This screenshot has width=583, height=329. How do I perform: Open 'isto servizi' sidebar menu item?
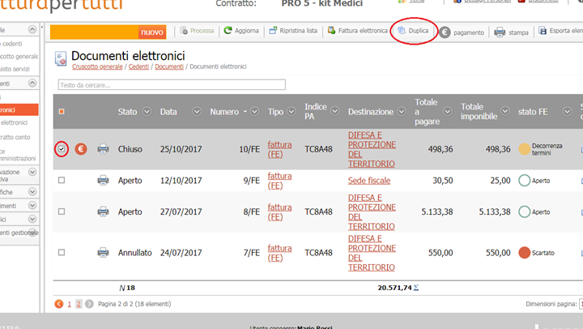click(x=15, y=69)
